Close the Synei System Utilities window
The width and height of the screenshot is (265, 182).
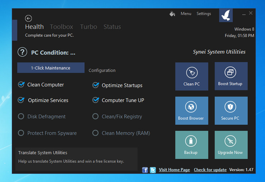251,13
